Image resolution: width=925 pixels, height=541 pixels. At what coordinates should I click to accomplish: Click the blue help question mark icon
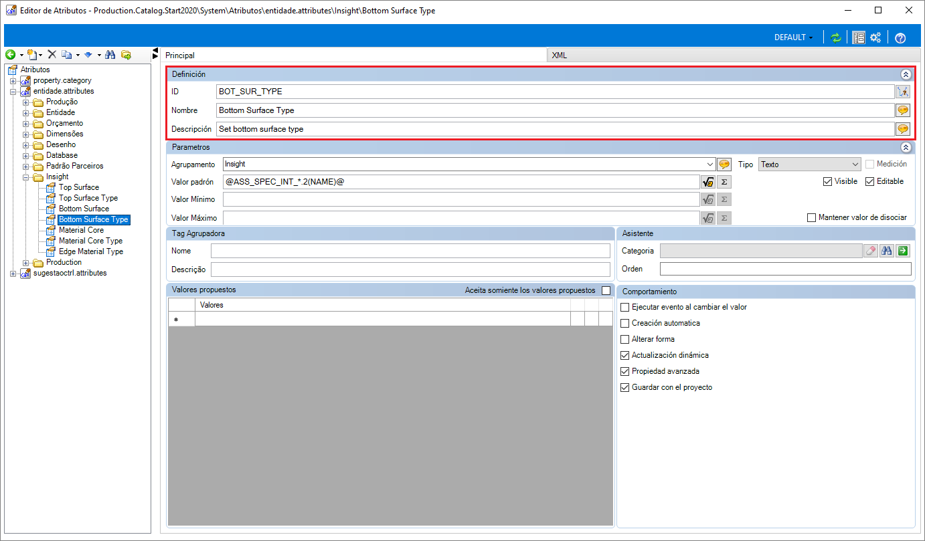click(x=900, y=37)
